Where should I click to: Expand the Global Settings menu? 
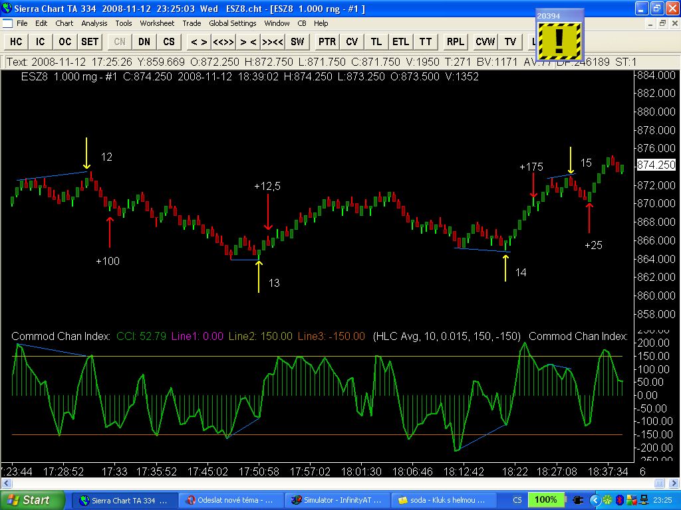point(232,23)
